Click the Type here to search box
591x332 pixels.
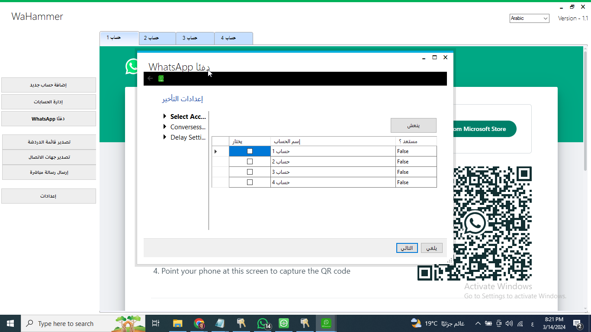coord(66,323)
